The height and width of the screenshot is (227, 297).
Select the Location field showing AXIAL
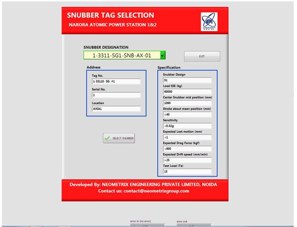116,109
